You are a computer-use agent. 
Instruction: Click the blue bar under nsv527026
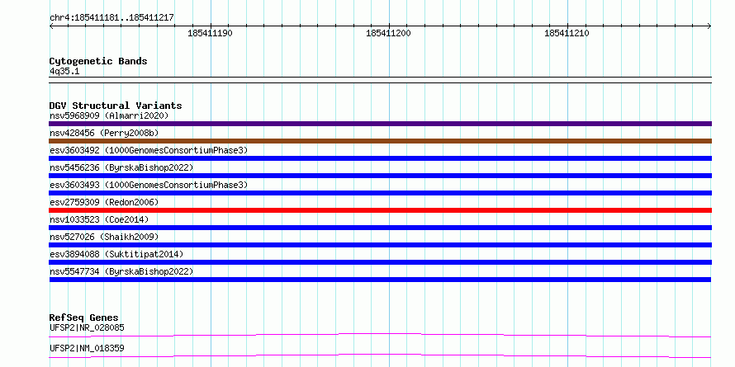pyautogui.click(x=380, y=245)
